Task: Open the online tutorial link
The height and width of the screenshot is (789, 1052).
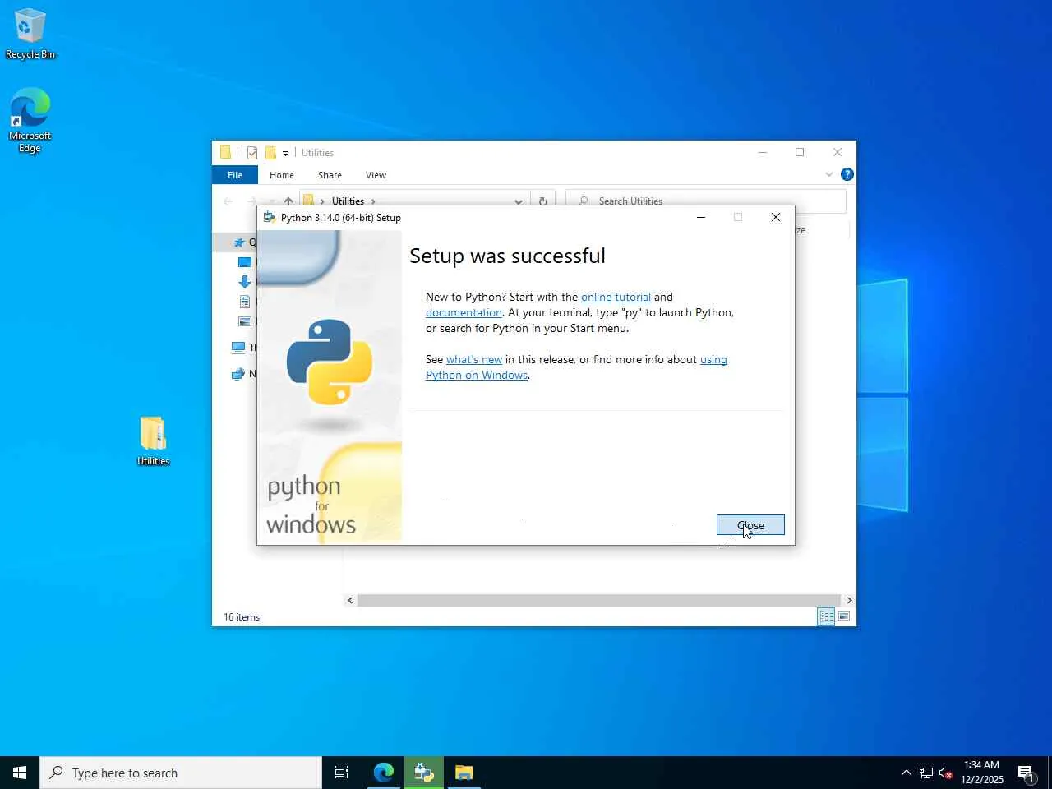Action: tap(616, 297)
